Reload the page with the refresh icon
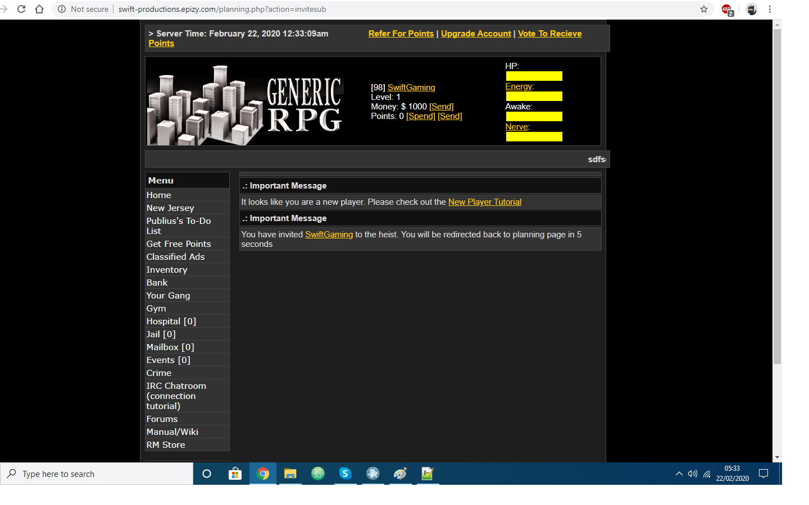Screen dimensions: 809x505 tap(21, 9)
